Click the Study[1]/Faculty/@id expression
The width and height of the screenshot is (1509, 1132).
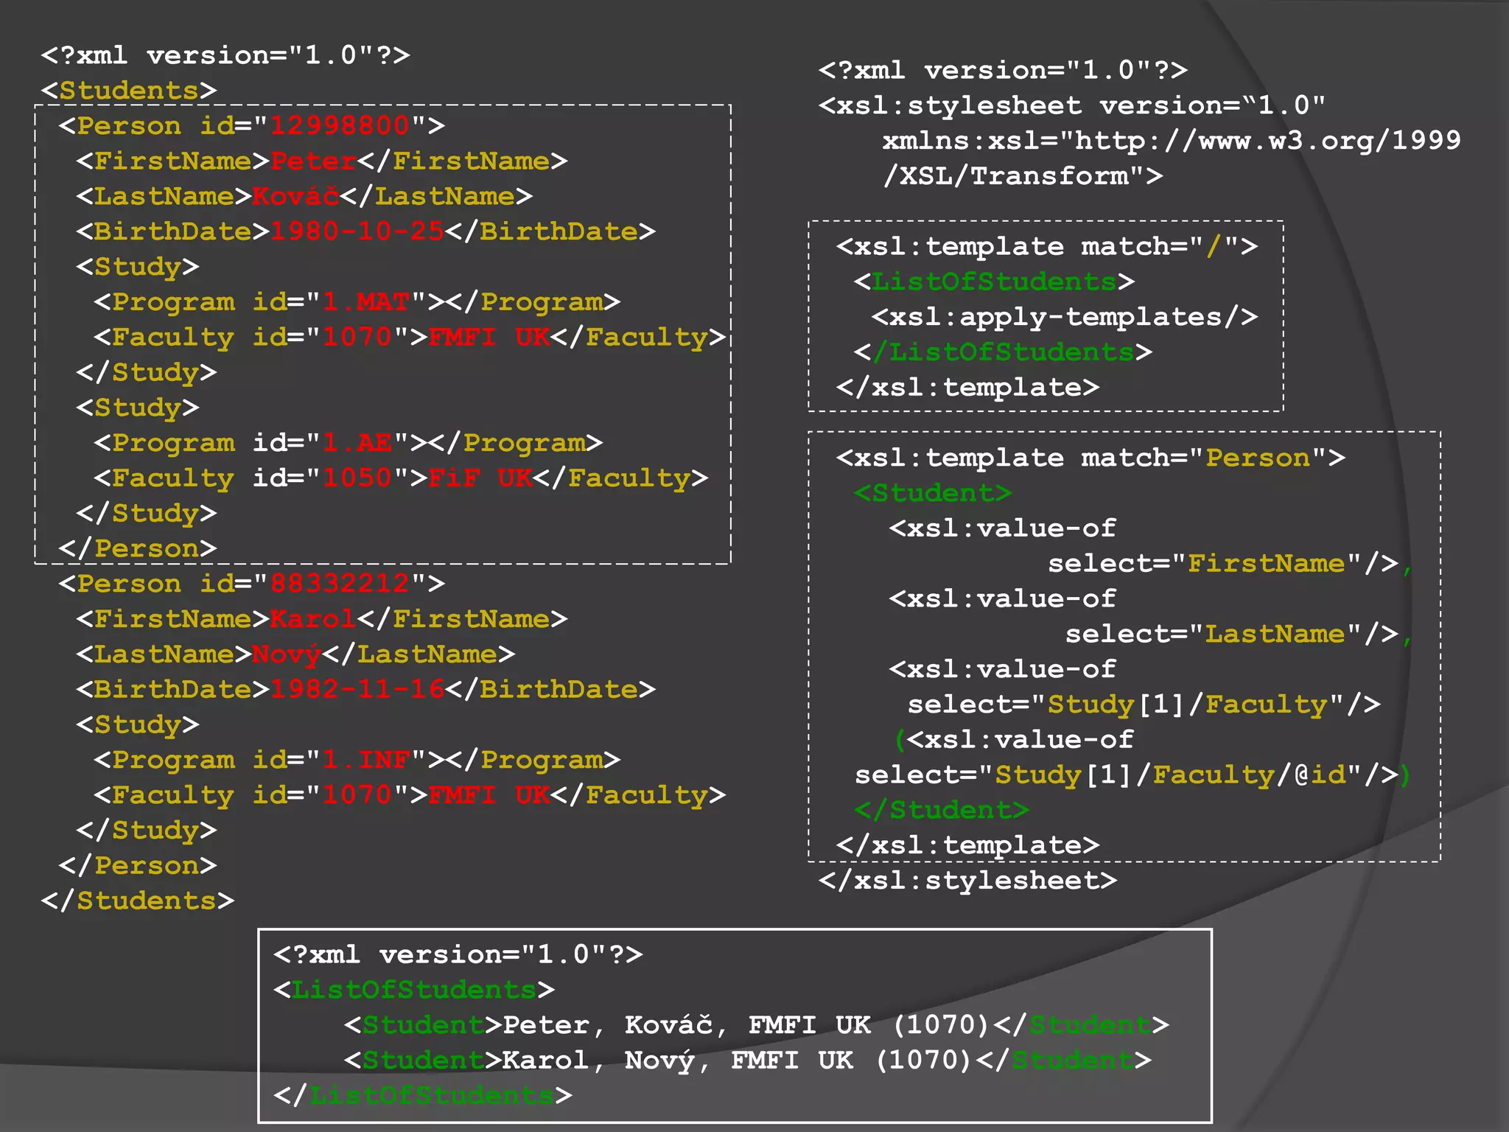pyautogui.click(x=1169, y=775)
